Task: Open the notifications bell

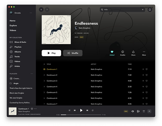Action: 150,10
